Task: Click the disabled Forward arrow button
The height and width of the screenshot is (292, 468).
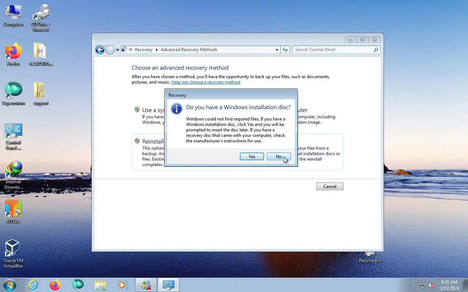Action: [x=110, y=50]
